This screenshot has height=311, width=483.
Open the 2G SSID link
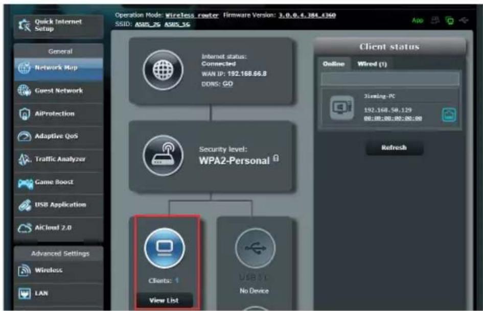pos(148,24)
